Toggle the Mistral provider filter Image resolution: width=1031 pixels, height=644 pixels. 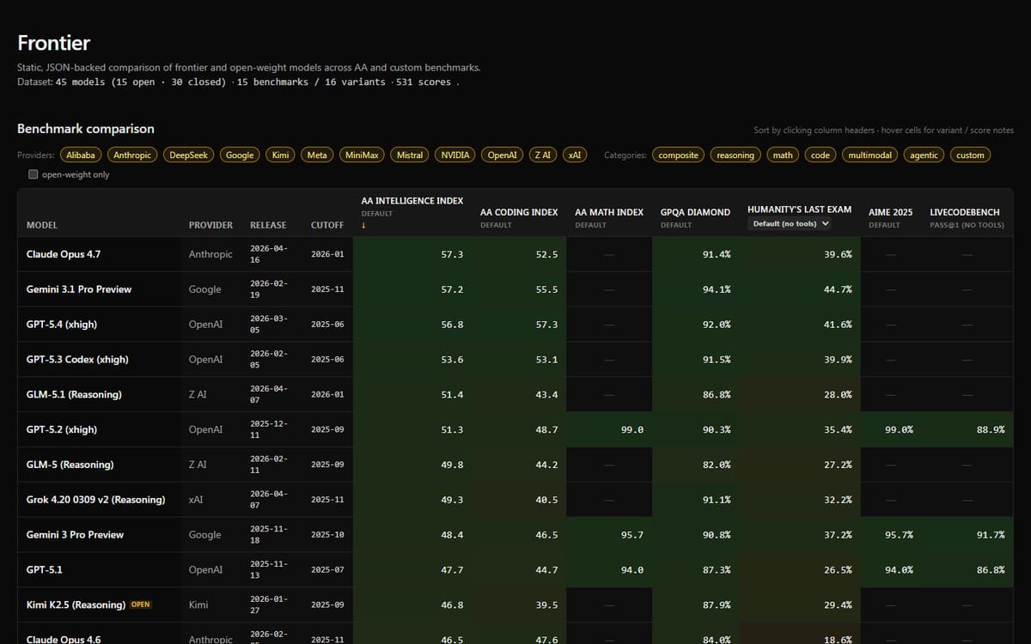click(410, 155)
